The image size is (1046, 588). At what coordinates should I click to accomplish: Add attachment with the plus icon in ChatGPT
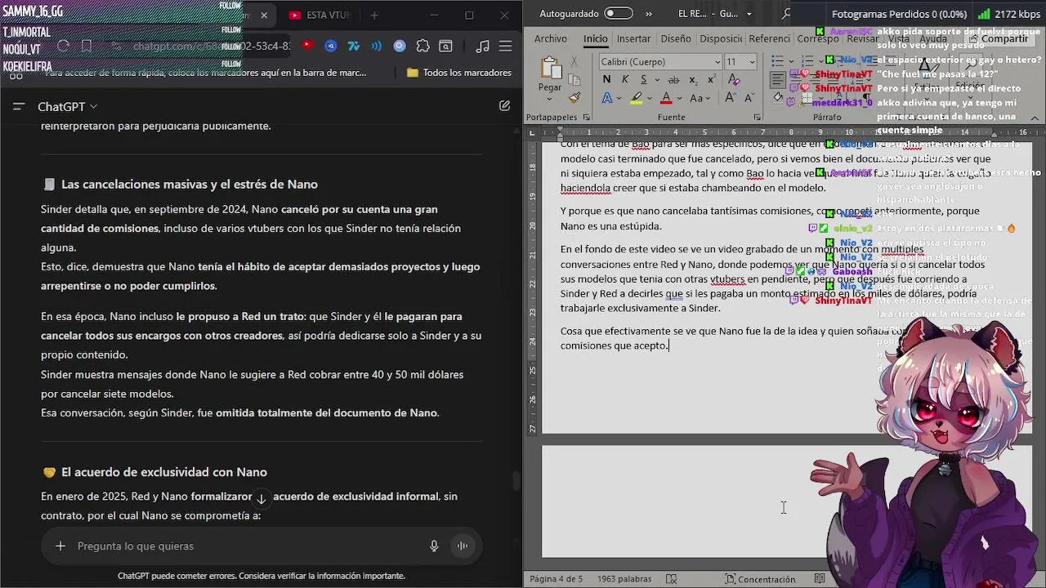tap(60, 546)
